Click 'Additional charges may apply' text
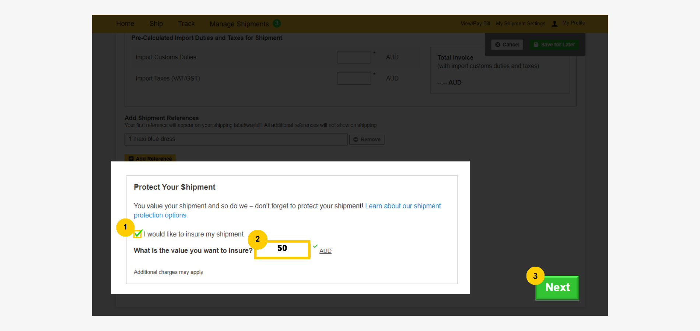Screen dimensions: 700x331 pos(168,272)
